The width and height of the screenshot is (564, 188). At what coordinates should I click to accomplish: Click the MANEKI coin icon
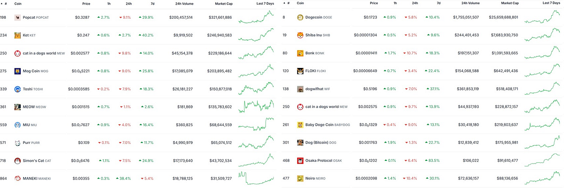[x=17, y=179]
